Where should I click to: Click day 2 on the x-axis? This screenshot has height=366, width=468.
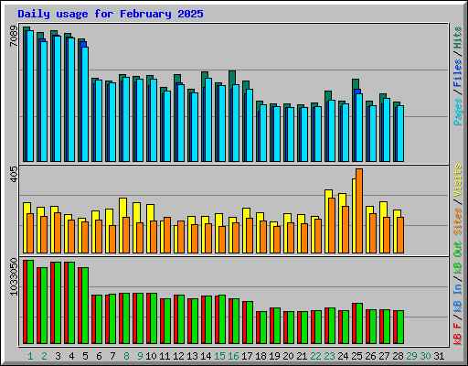pos(44,356)
